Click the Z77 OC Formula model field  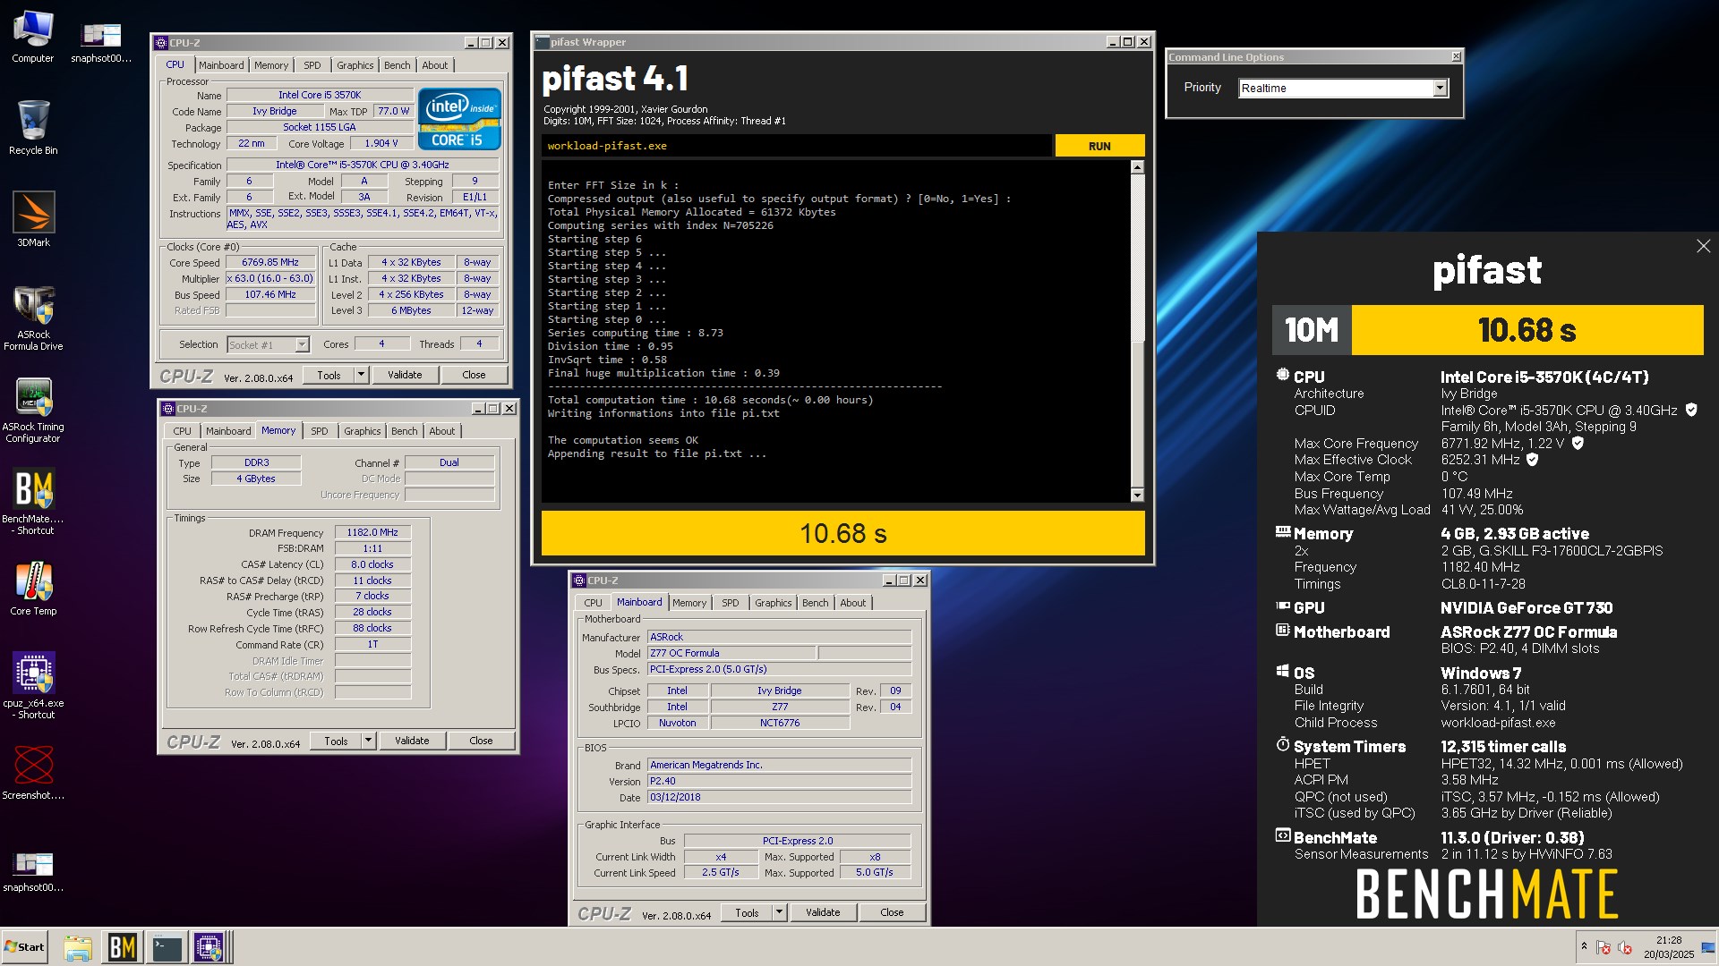click(731, 653)
